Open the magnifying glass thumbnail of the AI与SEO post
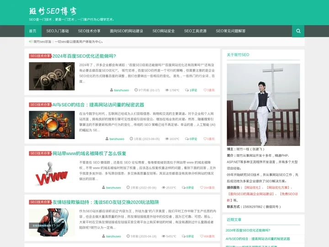Image resolution: width=329 pixels, height=247 pixels. coord(52,125)
